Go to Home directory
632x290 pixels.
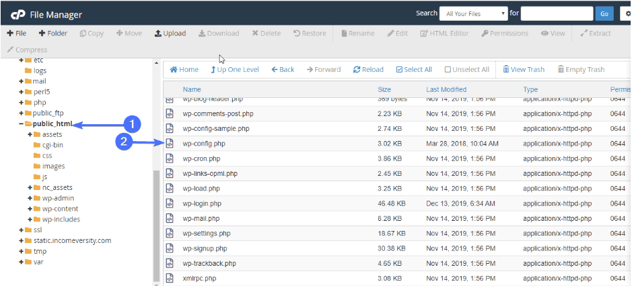coord(184,70)
